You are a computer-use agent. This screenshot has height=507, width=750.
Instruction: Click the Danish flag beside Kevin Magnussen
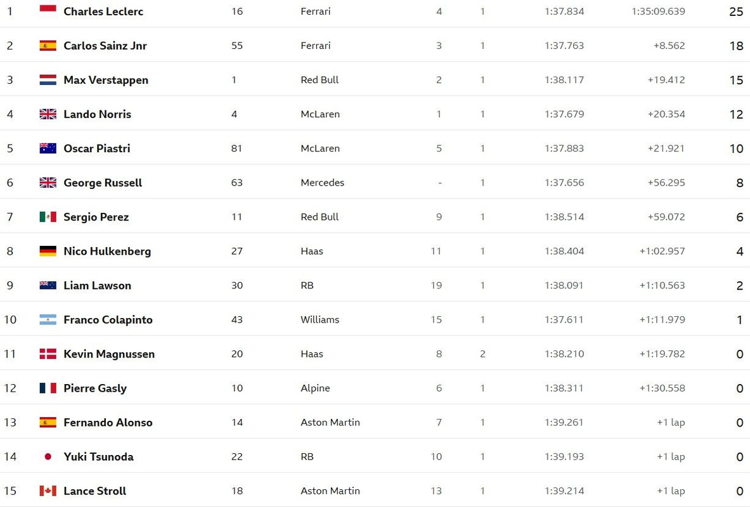click(48, 354)
